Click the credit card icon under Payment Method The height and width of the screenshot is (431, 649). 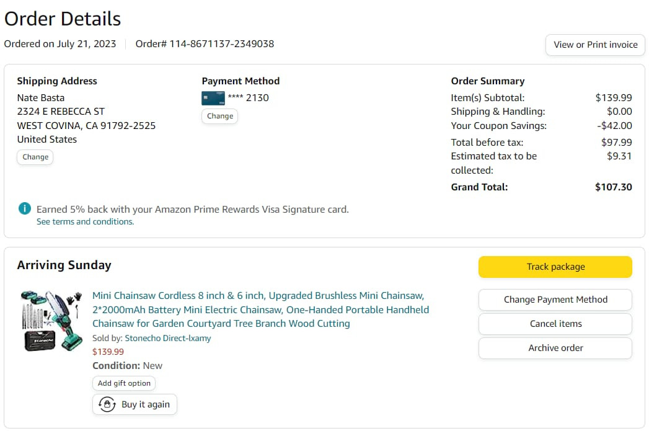(213, 98)
